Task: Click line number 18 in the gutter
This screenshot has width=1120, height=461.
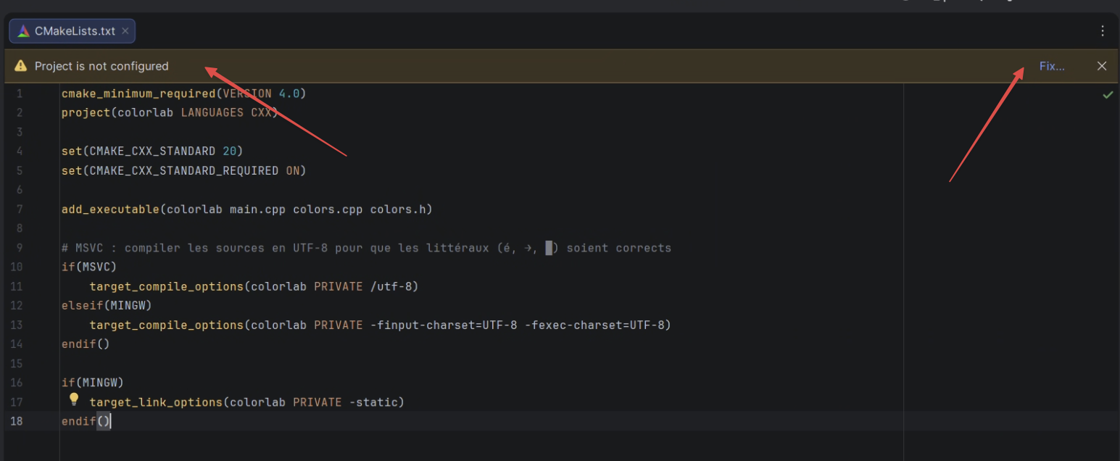Action: [x=16, y=421]
